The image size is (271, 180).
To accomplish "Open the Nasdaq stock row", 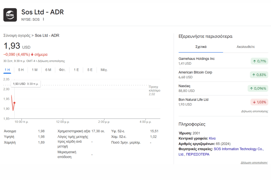I will pyautogui.click(x=223, y=88).
